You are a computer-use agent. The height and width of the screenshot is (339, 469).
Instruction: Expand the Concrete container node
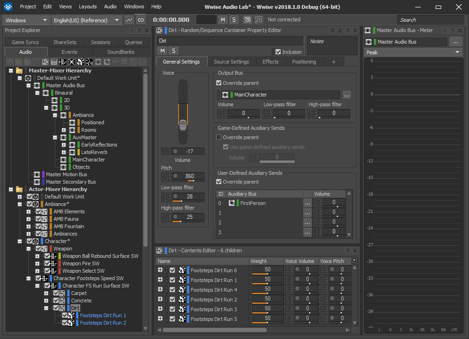pos(46,301)
